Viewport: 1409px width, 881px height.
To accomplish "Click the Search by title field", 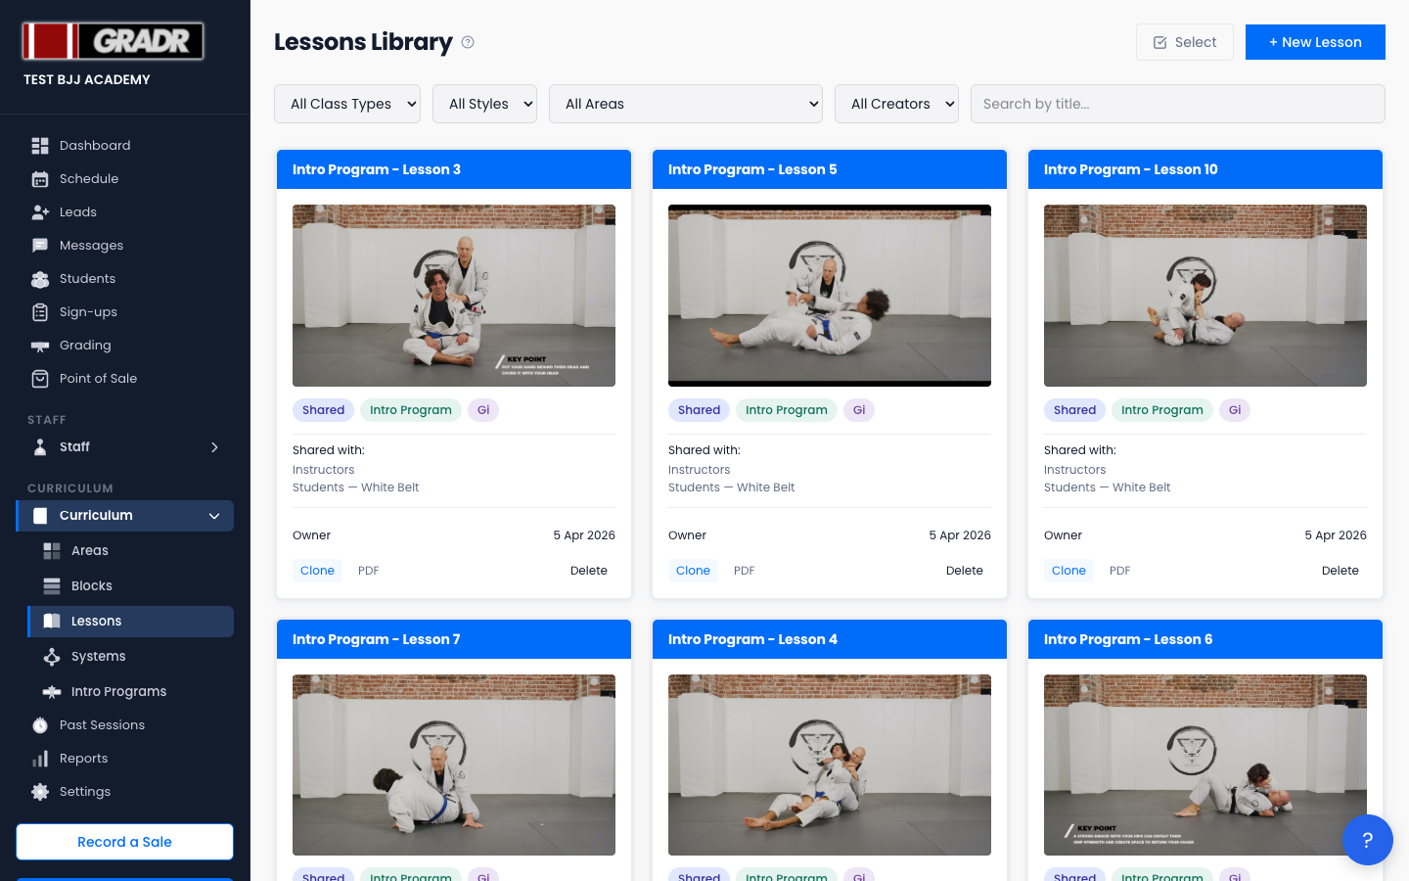I will point(1177,104).
